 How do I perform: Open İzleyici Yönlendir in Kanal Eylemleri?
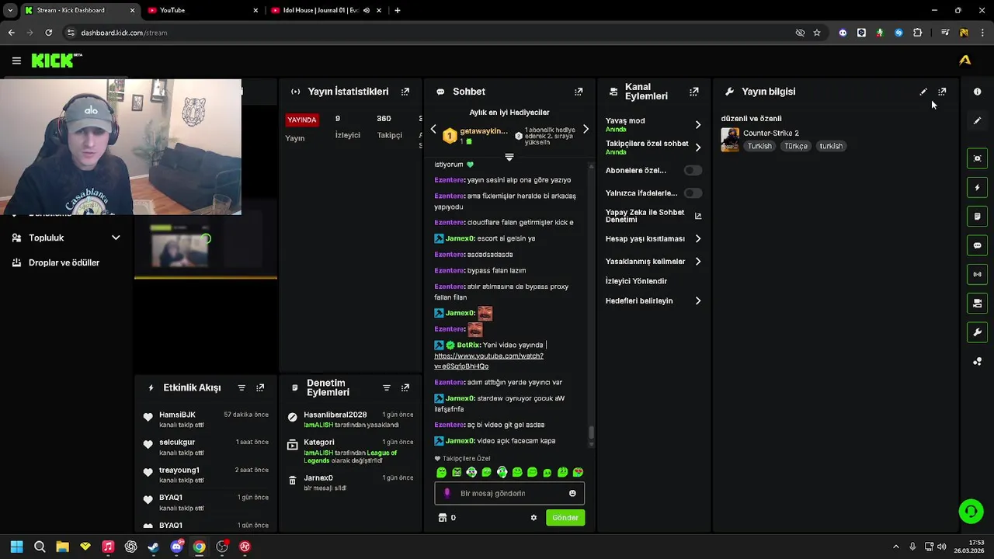[636, 281]
